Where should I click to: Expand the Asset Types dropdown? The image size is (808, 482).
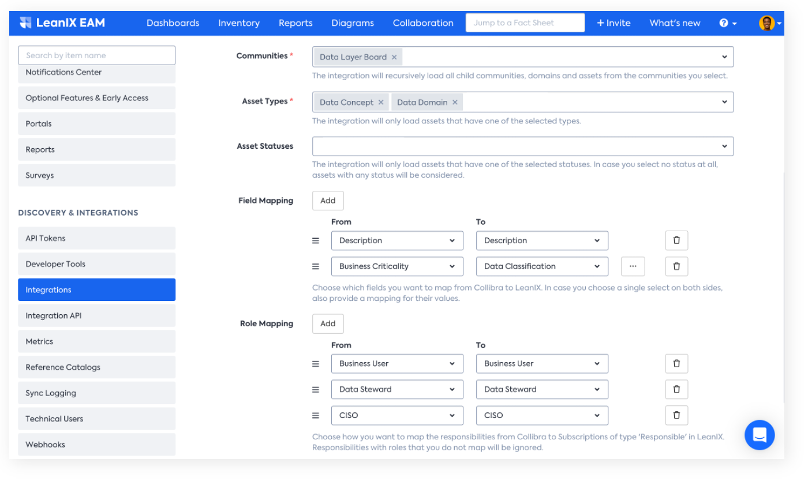[x=523, y=102]
